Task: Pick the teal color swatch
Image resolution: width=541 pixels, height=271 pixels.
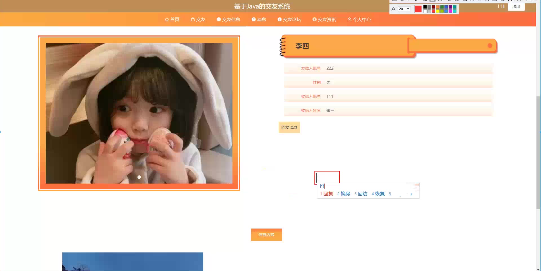Action: (x=454, y=7)
